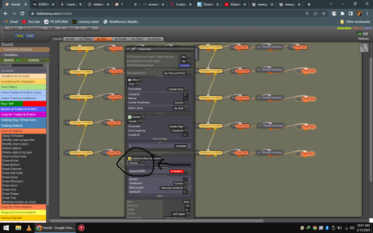Open the Chrome profile avatar

[x=359, y=14]
